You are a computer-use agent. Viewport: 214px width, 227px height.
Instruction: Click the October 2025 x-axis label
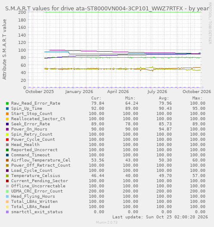(x=40, y=92)
